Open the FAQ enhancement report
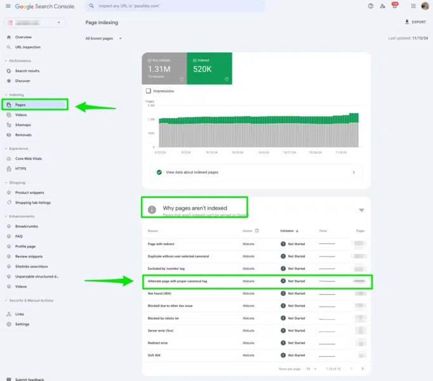This screenshot has height=381, width=433. click(19, 236)
